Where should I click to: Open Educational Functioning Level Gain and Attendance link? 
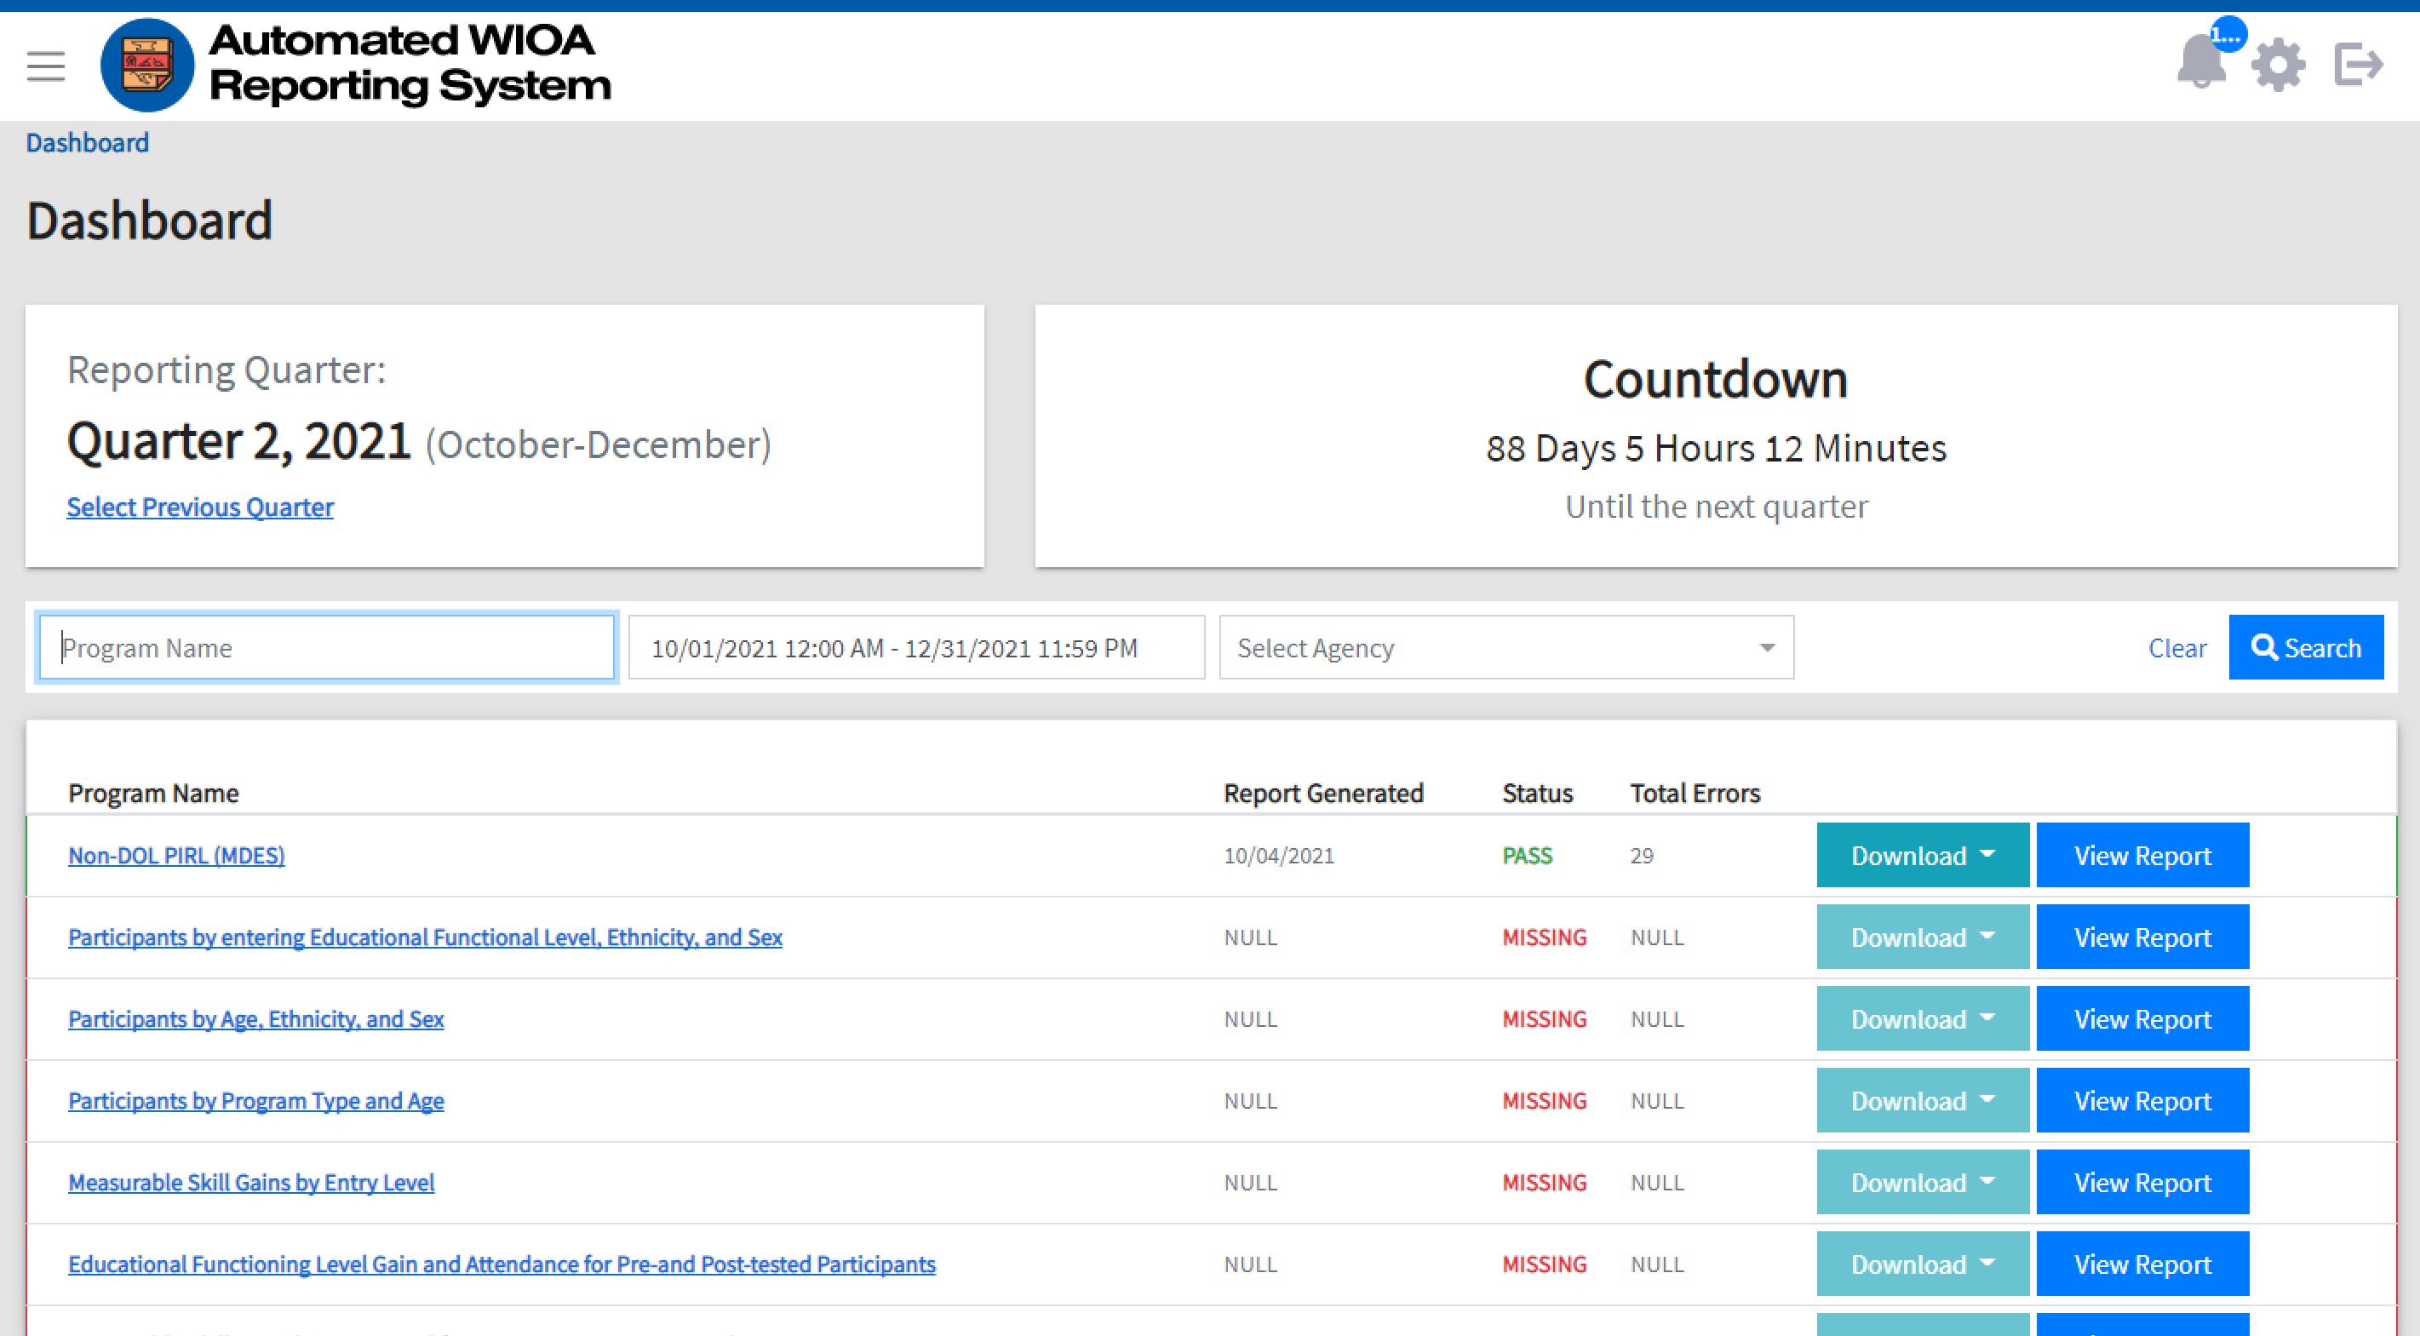click(502, 1264)
